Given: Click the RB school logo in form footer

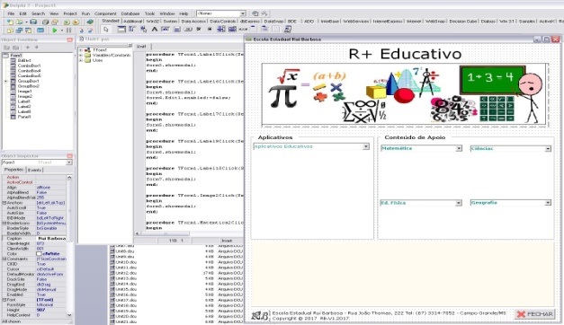Looking at the screenshot, I should click(260, 315).
